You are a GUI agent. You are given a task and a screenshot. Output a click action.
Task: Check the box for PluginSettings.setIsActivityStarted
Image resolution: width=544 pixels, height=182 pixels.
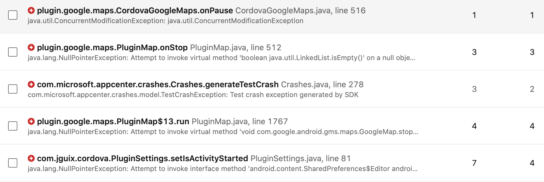point(13,163)
